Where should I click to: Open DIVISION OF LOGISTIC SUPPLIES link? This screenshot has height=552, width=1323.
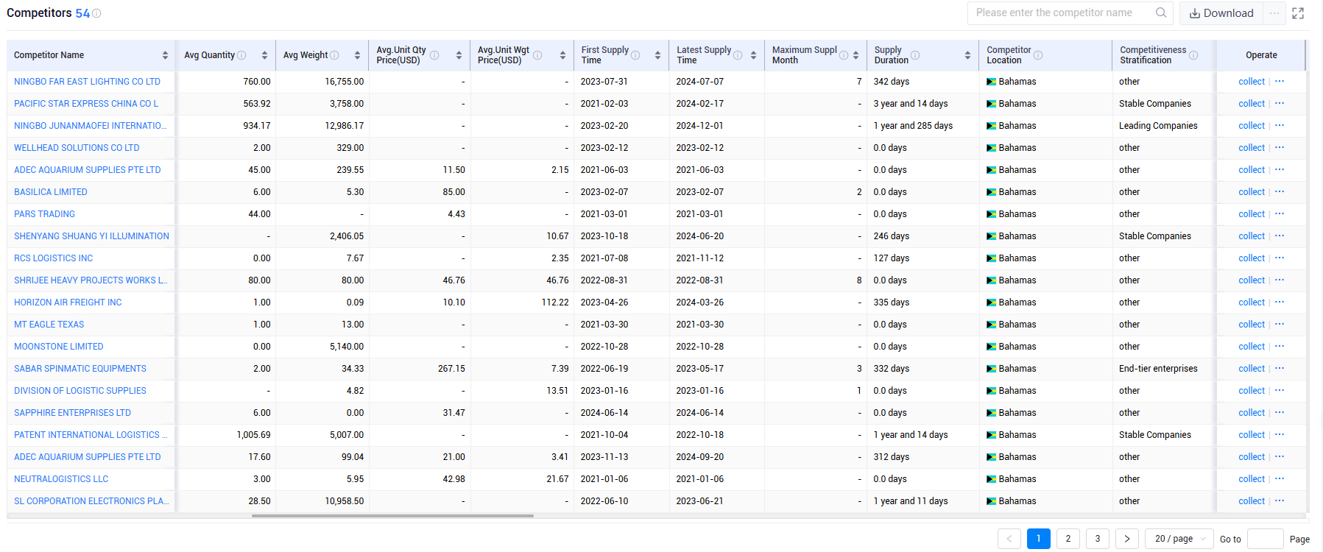point(80,391)
